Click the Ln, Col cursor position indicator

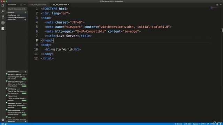pyautogui.click(x=187, y=124)
